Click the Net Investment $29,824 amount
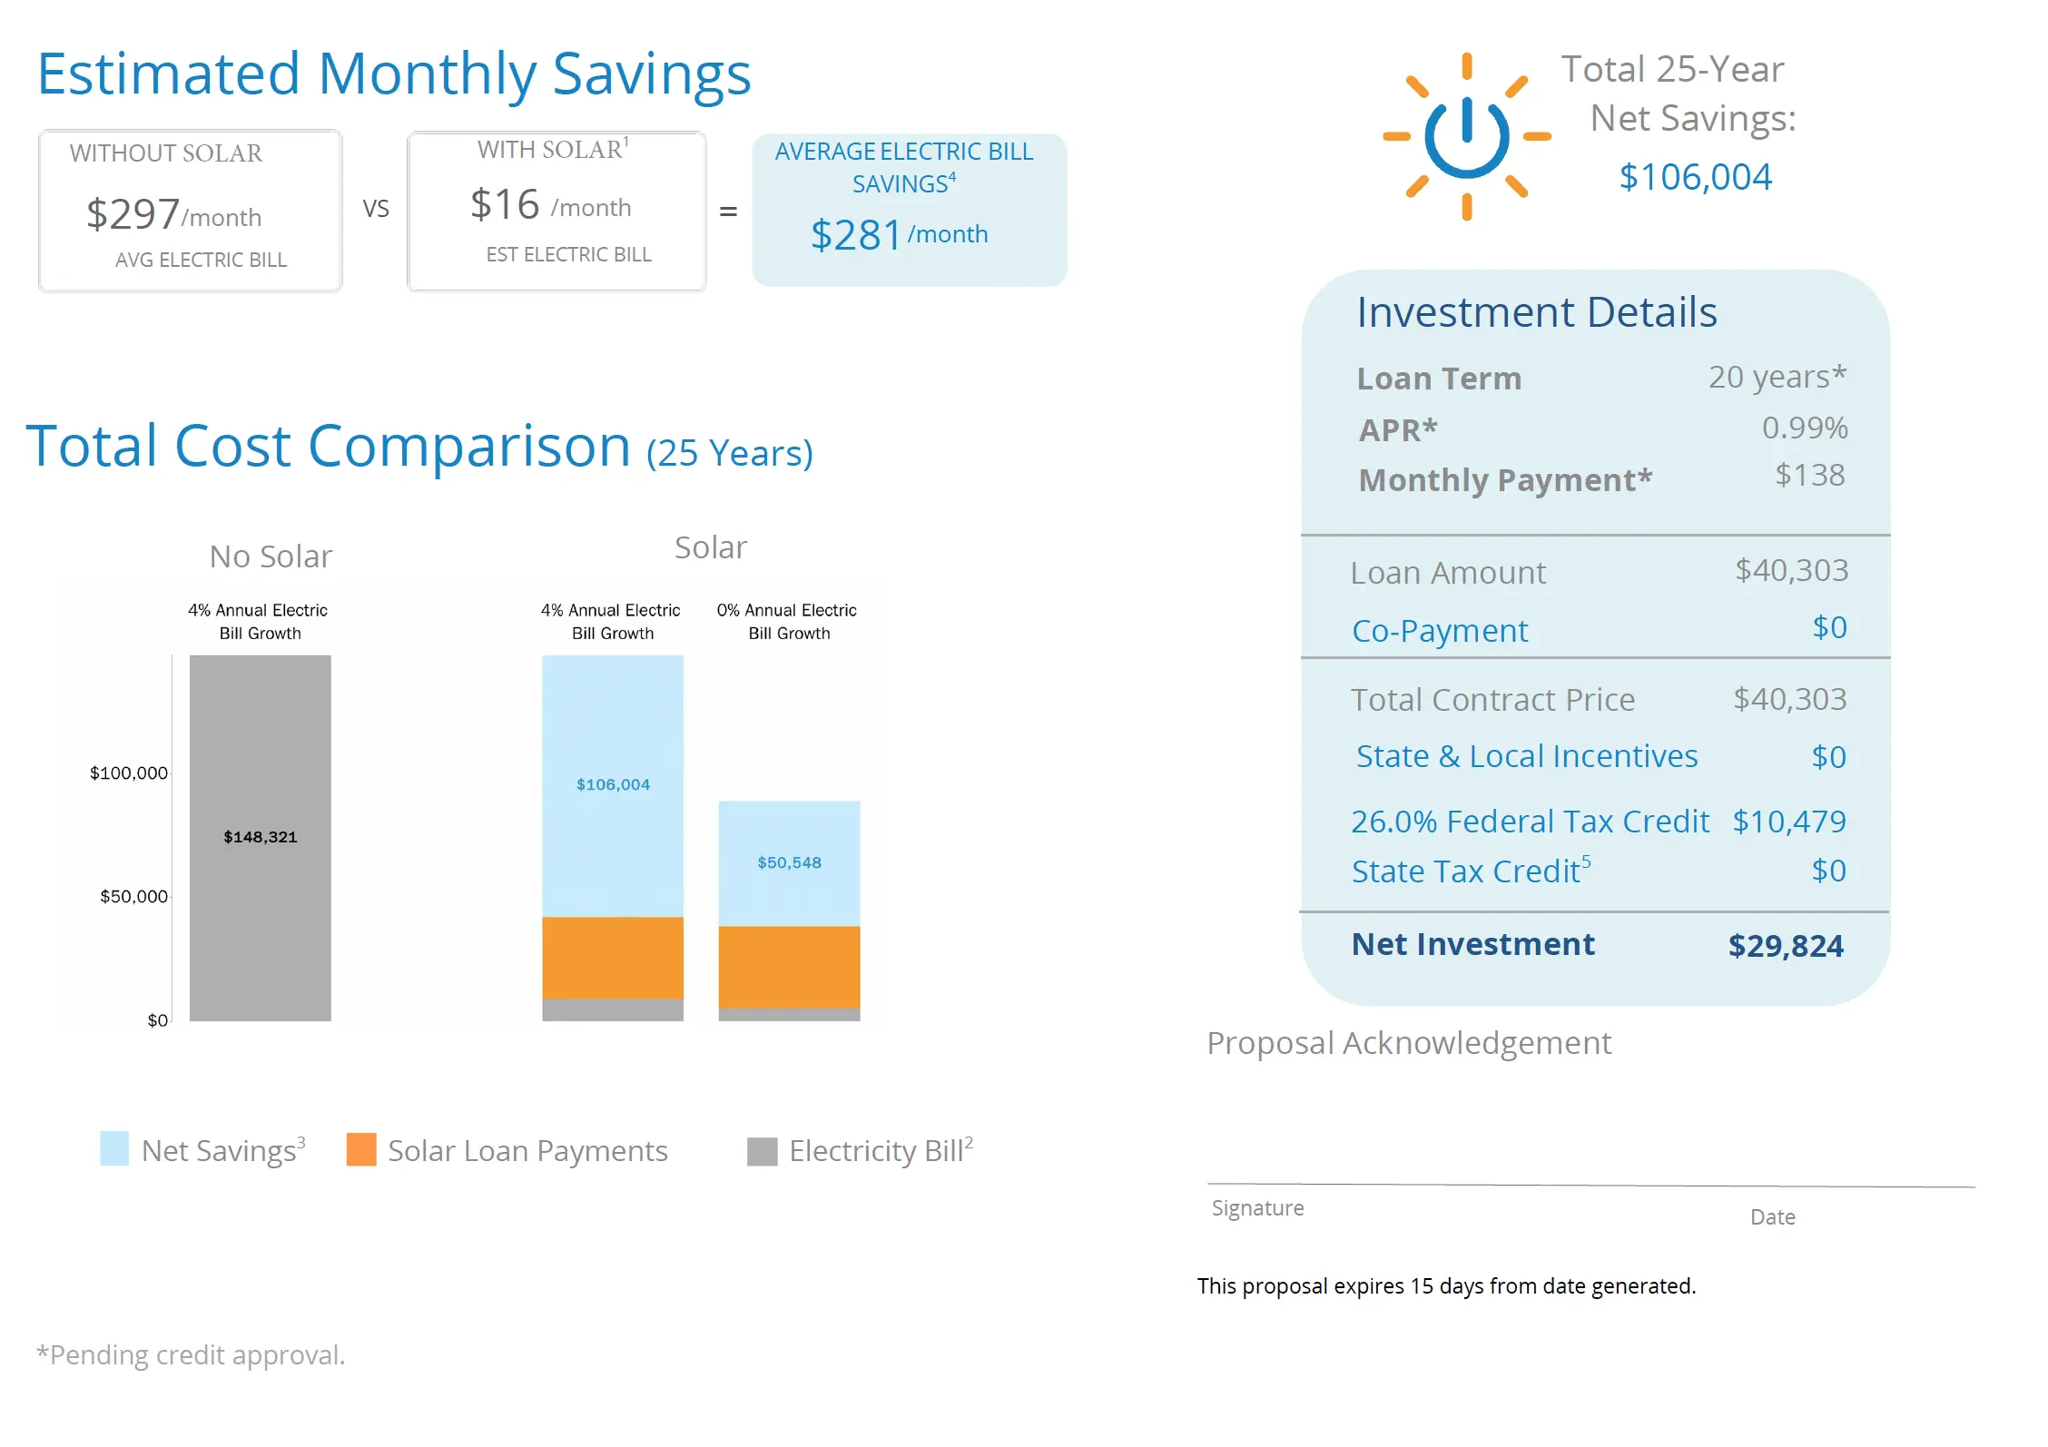The width and height of the screenshot is (2048, 1447). (1785, 946)
